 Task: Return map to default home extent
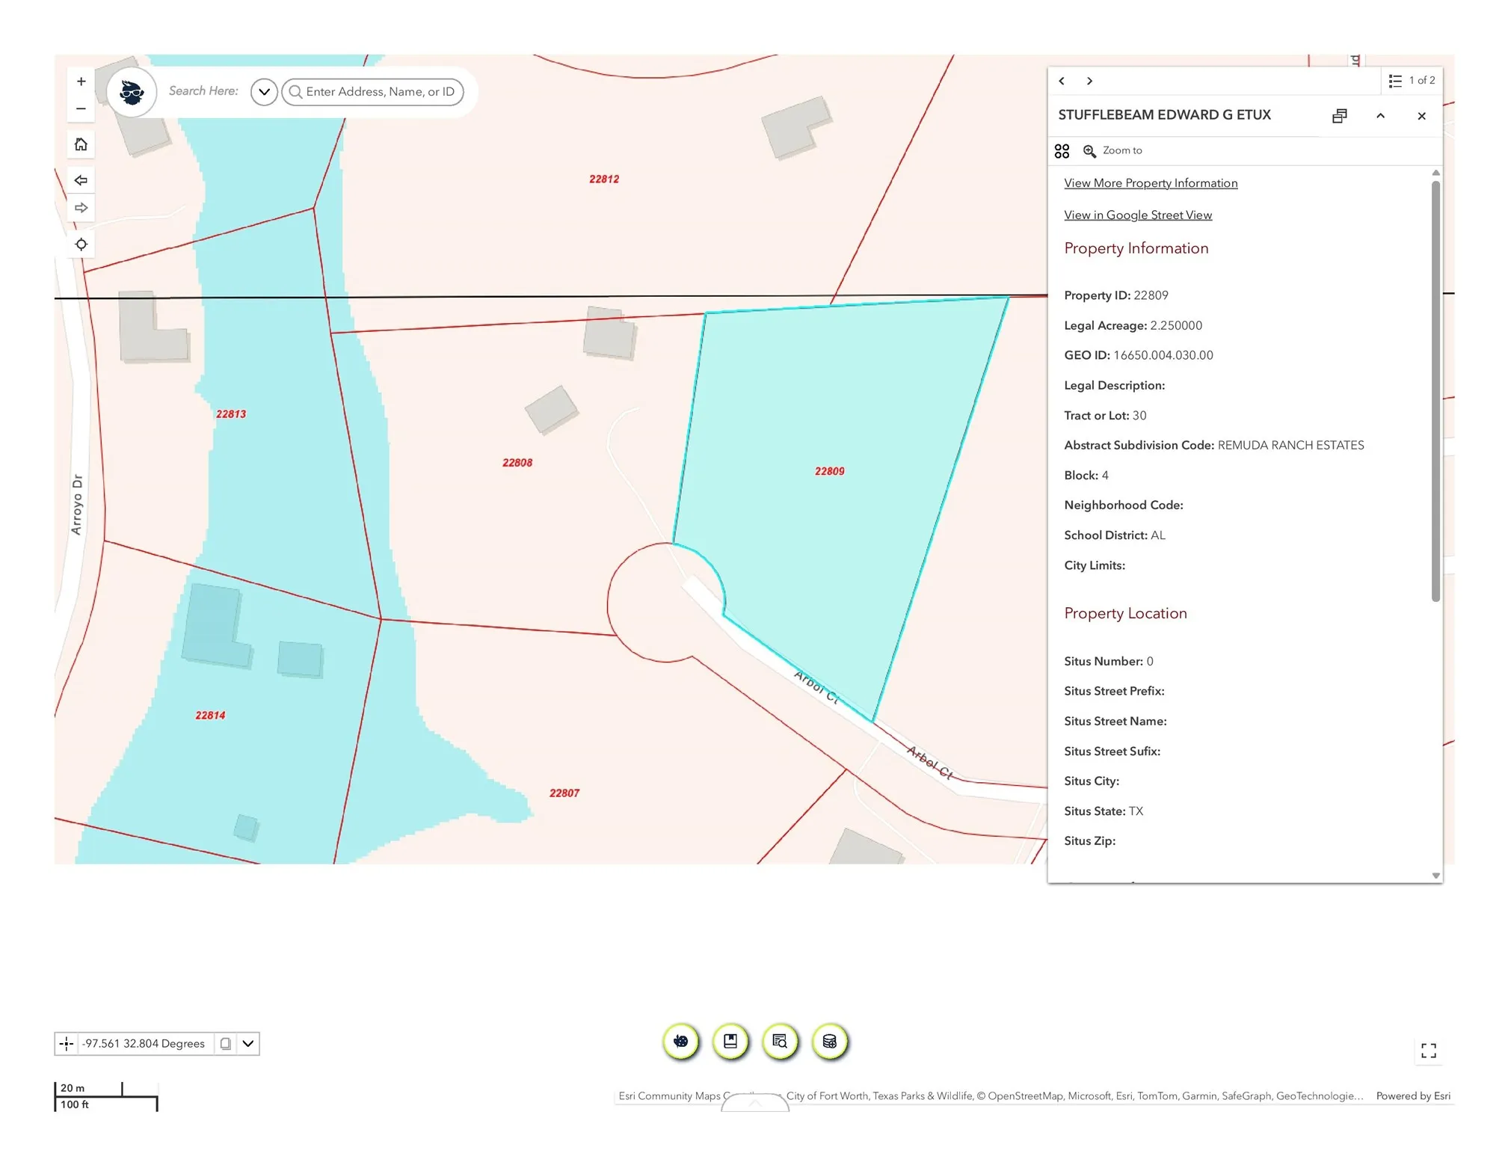[x=81, y=144]
